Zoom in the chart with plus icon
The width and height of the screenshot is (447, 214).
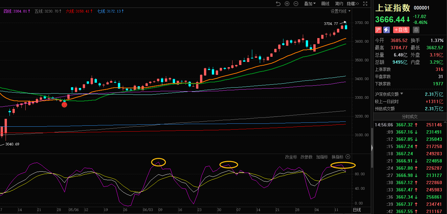[287, 4]
